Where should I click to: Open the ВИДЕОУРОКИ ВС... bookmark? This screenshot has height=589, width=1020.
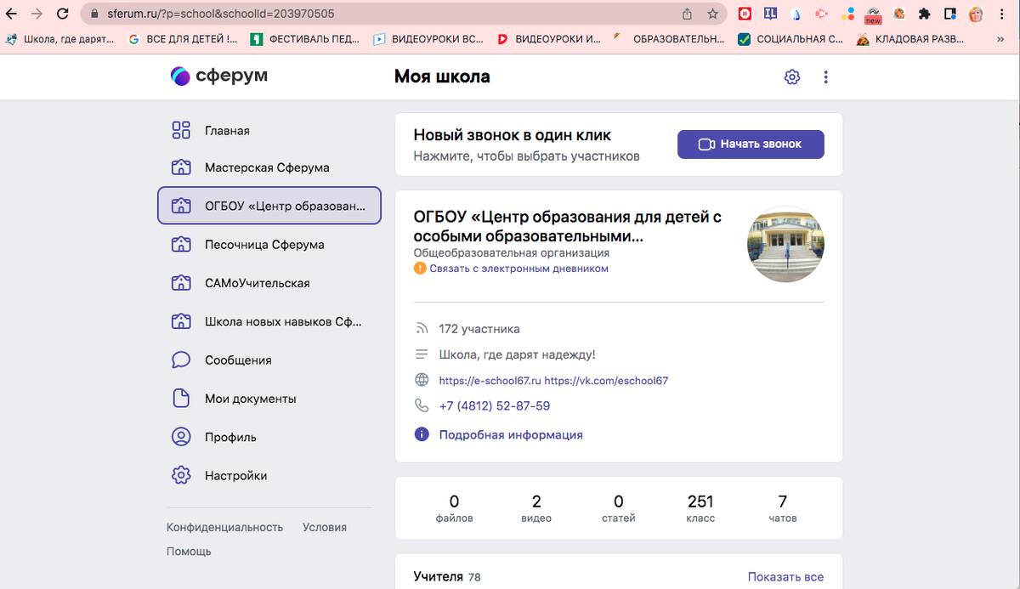(429, 39)
